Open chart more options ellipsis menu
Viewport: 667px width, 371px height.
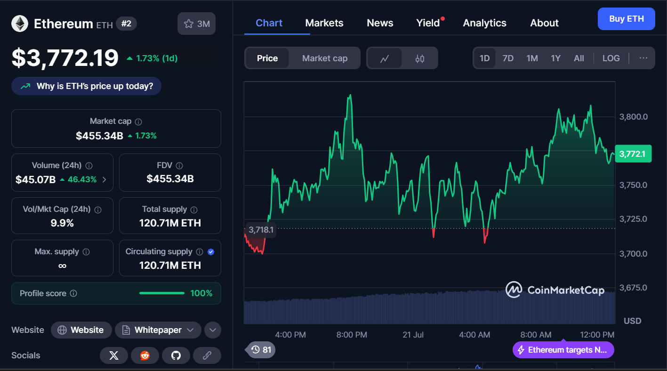point(643,58)
